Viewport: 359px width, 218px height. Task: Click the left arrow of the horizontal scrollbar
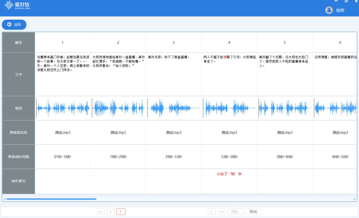click(4, 199)
